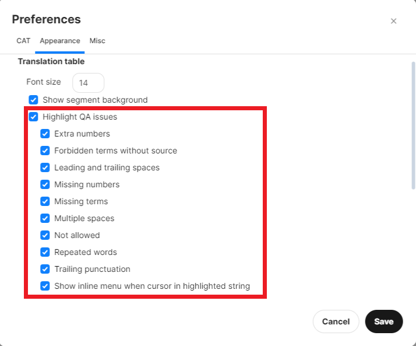The height and width of the screenshot is (346, 416).
Task: Click the Font size input field
Action: pos(88,83)
